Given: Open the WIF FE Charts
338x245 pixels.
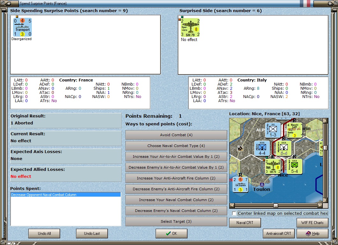Looking at the screenshot, I should [x=312, y=223].
